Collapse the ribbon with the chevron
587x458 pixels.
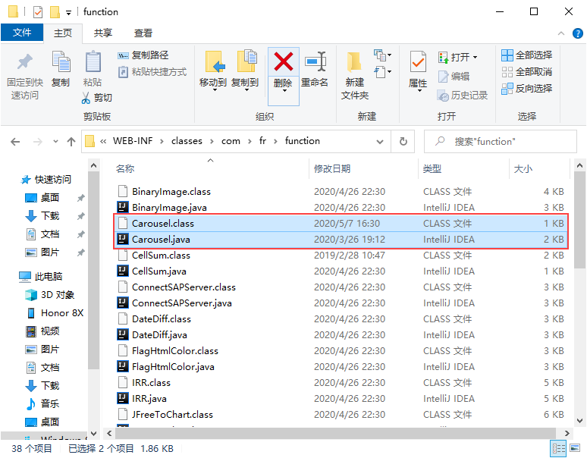point(561,33)
